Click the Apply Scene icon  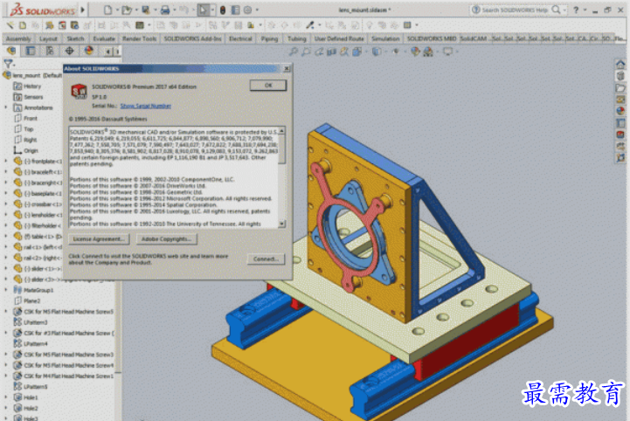428,52
